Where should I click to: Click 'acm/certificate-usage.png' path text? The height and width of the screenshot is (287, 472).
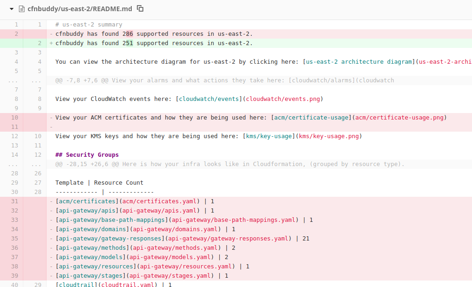[x=399, y=118]
